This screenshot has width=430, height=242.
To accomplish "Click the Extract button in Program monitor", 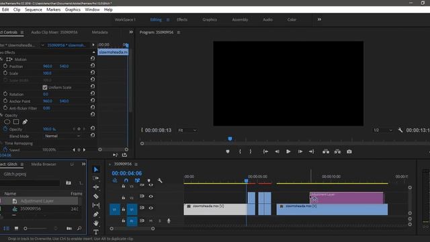I will 337,151.
